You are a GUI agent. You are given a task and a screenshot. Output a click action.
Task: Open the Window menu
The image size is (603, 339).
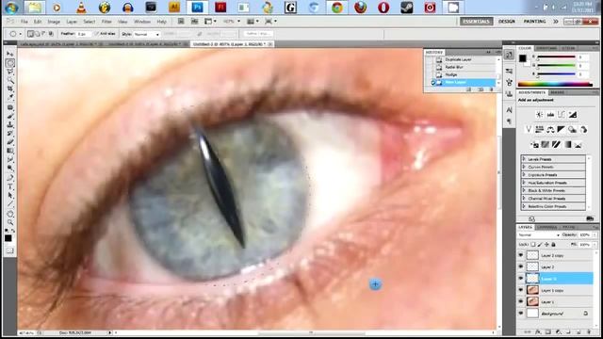point(142,22)
